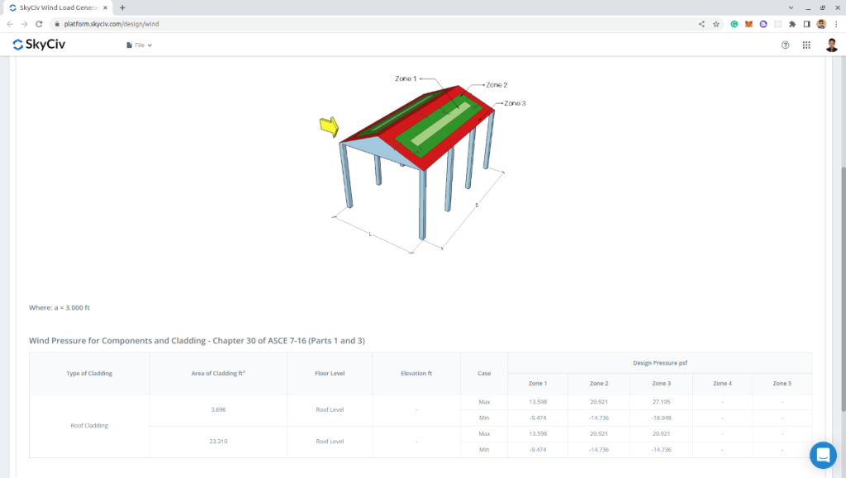Open the live chat support bubble
Screen dimensions: 846x478
pyautogui.click(x=823, y=455)
